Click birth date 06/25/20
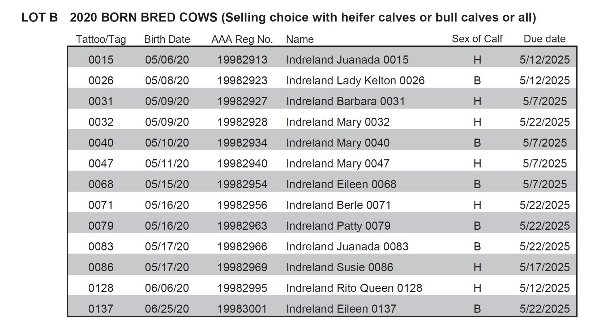 click(x=167, y=309)
